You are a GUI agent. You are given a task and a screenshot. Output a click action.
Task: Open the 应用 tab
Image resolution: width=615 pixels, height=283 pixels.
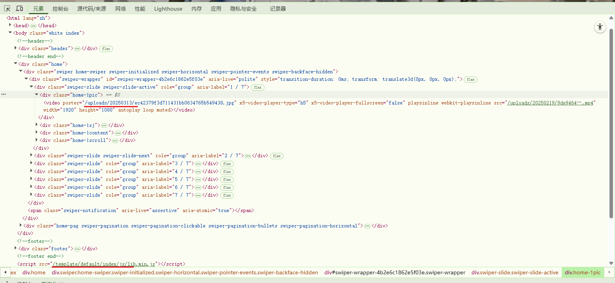click(216, 9)
